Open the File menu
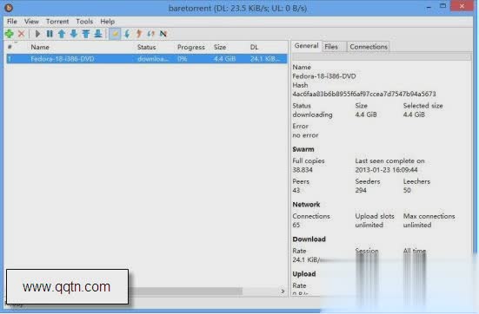The image size is (479, 314). pyautogui.click(x=12, y=22)
